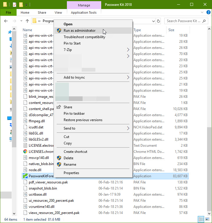Choose Copy from the context menu

point(93,143)
